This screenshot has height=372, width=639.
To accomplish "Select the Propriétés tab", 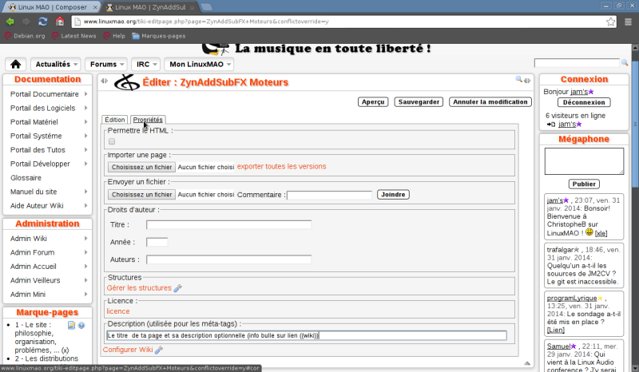I will 148,120.
